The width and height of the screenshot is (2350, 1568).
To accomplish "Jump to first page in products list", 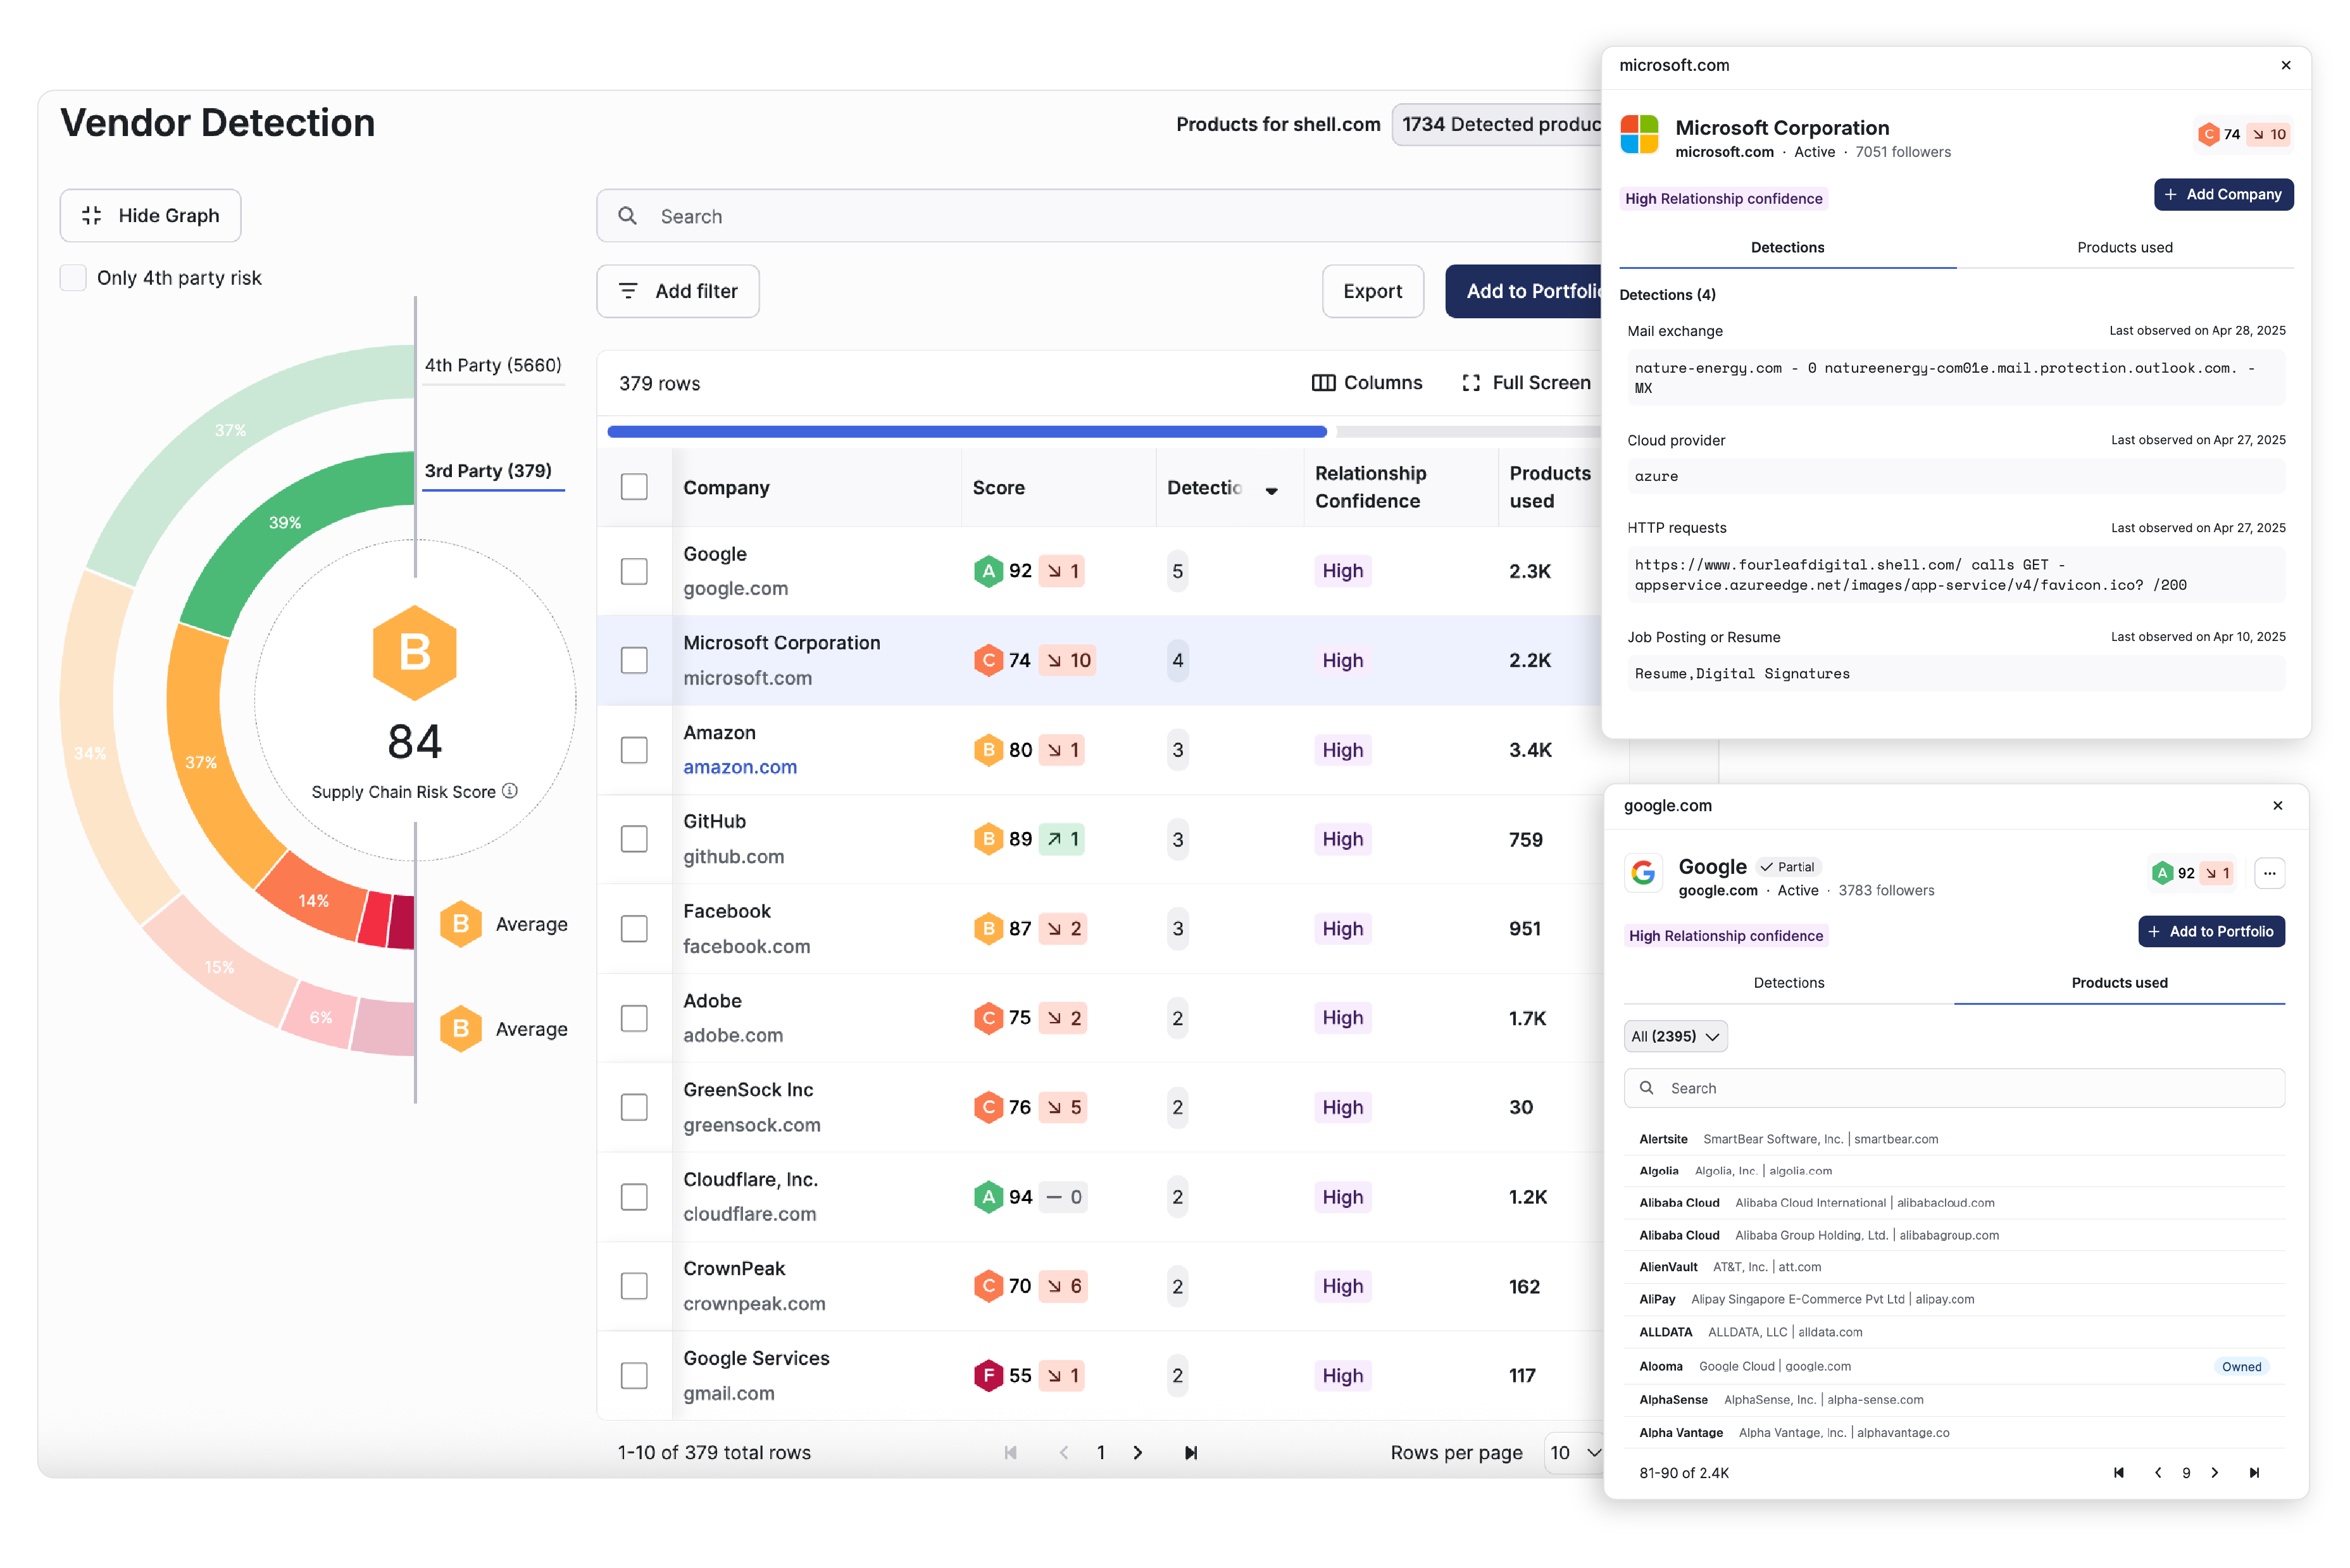I will [2118, 1473].
